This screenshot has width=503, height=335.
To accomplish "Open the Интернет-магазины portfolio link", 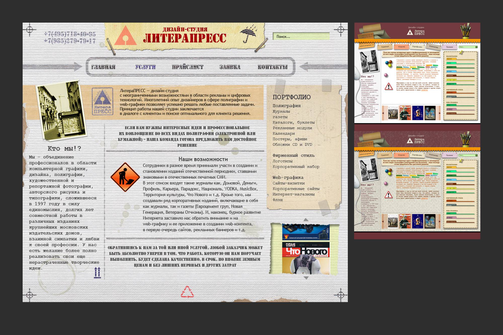I will [294, 194].
